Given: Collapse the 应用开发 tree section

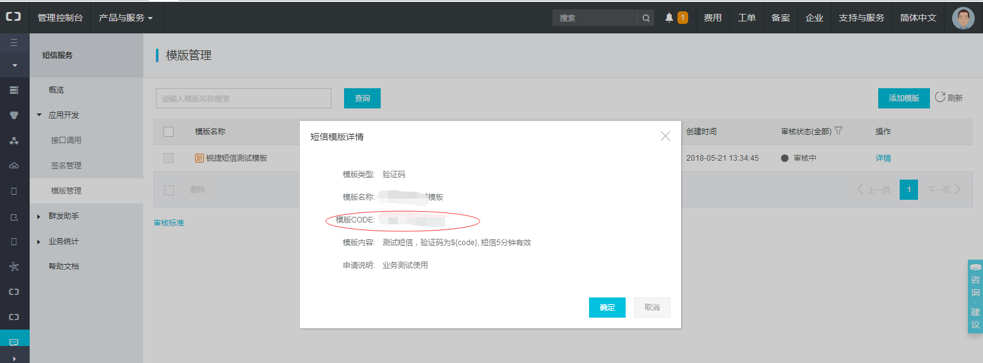Looking at the screenshot, I should [x=40, y=115].
